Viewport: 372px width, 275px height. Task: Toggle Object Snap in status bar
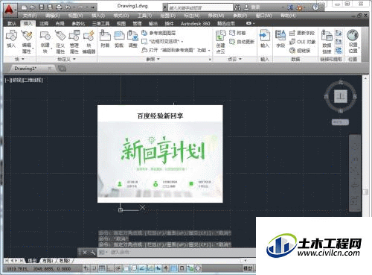pos(126,268)
